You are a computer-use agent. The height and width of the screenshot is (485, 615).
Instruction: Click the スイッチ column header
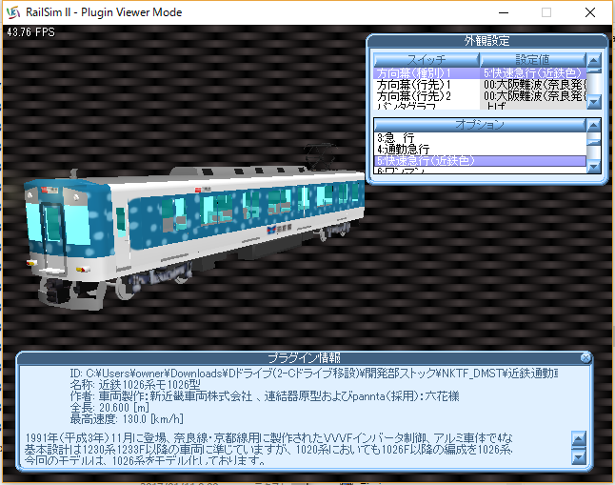click(x=427, y=60)
